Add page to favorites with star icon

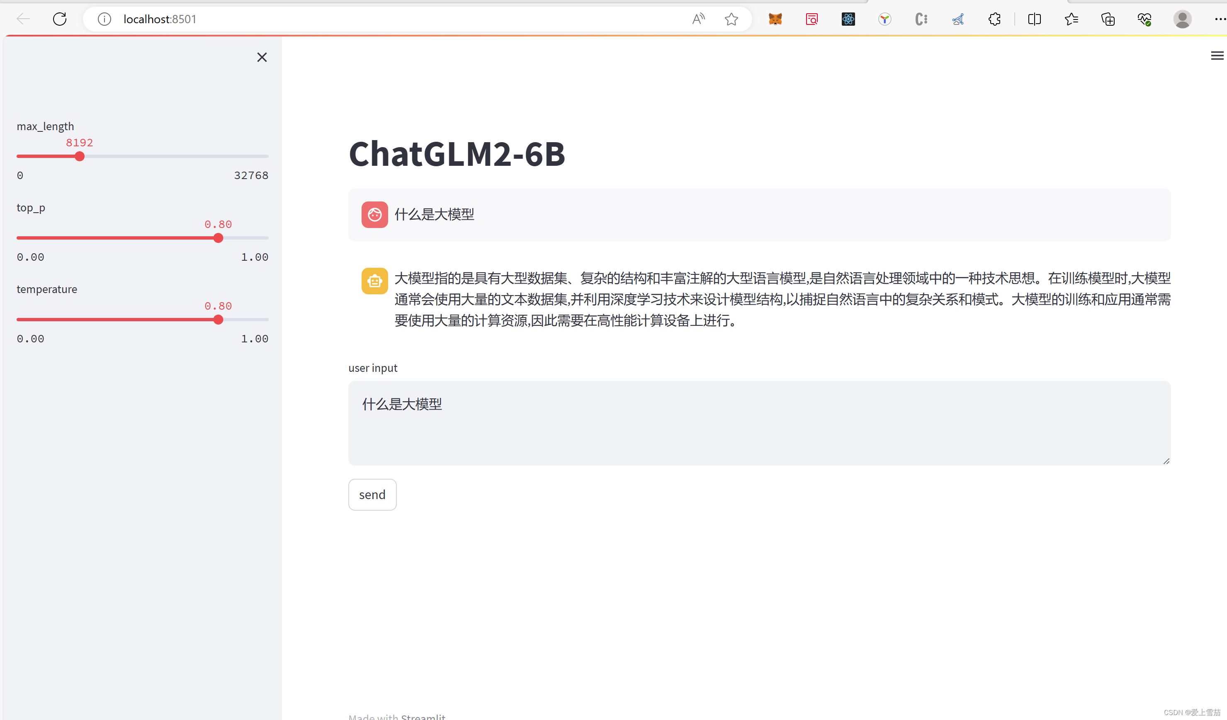coord(731,19)
